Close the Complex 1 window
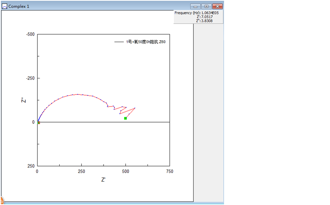330x205 pixels. (x=218, y=6)
